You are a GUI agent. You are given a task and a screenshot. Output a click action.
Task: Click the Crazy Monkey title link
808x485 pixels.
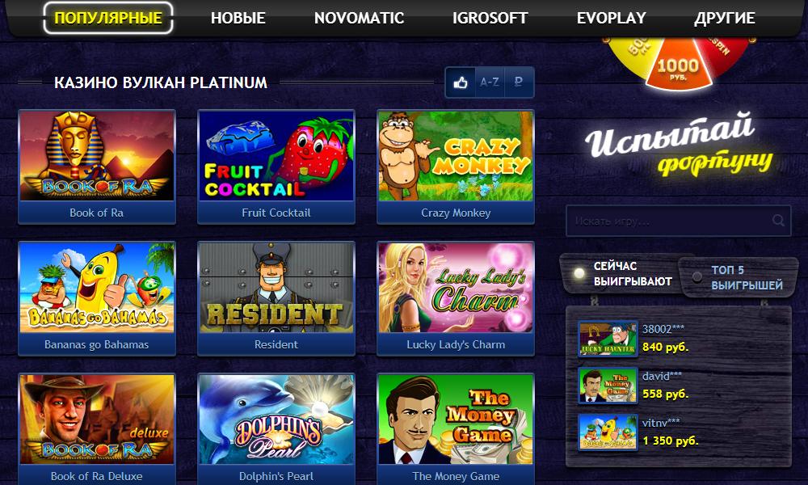click(x=456, y=213)
